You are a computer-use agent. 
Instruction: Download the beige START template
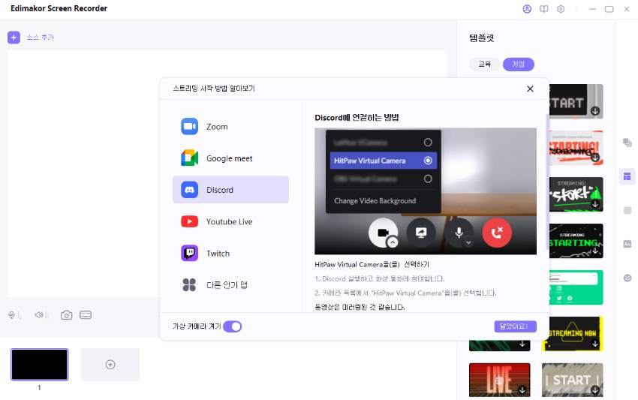pyautogui.click(x=595, y=390)
